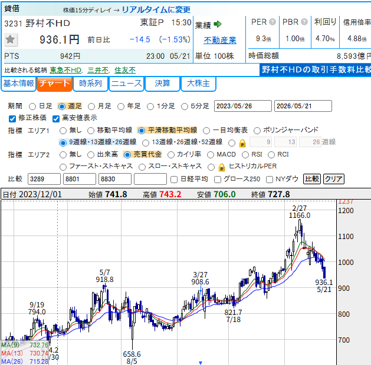Select カイリ率 indicator

171,155
